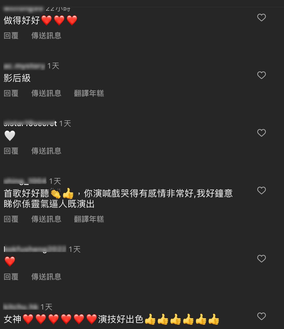The image size is (284, 329).
Task: Translate the 首歌好好聽 comment with 翻譯年糕
Action: (x=89, y=219)
